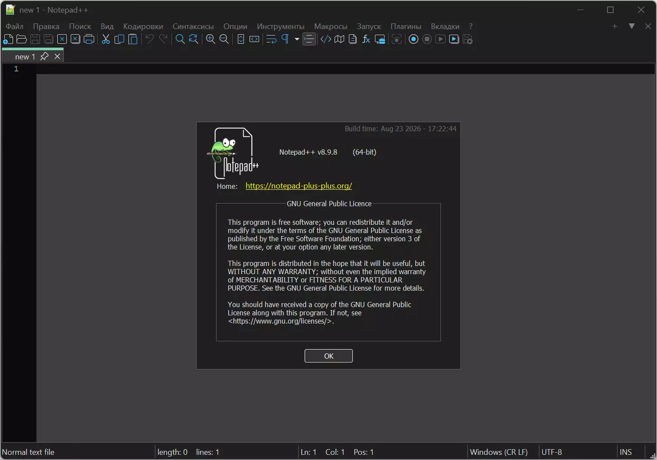Close the document with the menu-bar X
The height and width of the screenshot is (460, 657).
[648, 26]
